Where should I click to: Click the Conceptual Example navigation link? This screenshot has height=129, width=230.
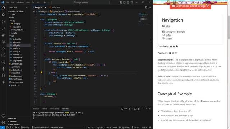175,32
